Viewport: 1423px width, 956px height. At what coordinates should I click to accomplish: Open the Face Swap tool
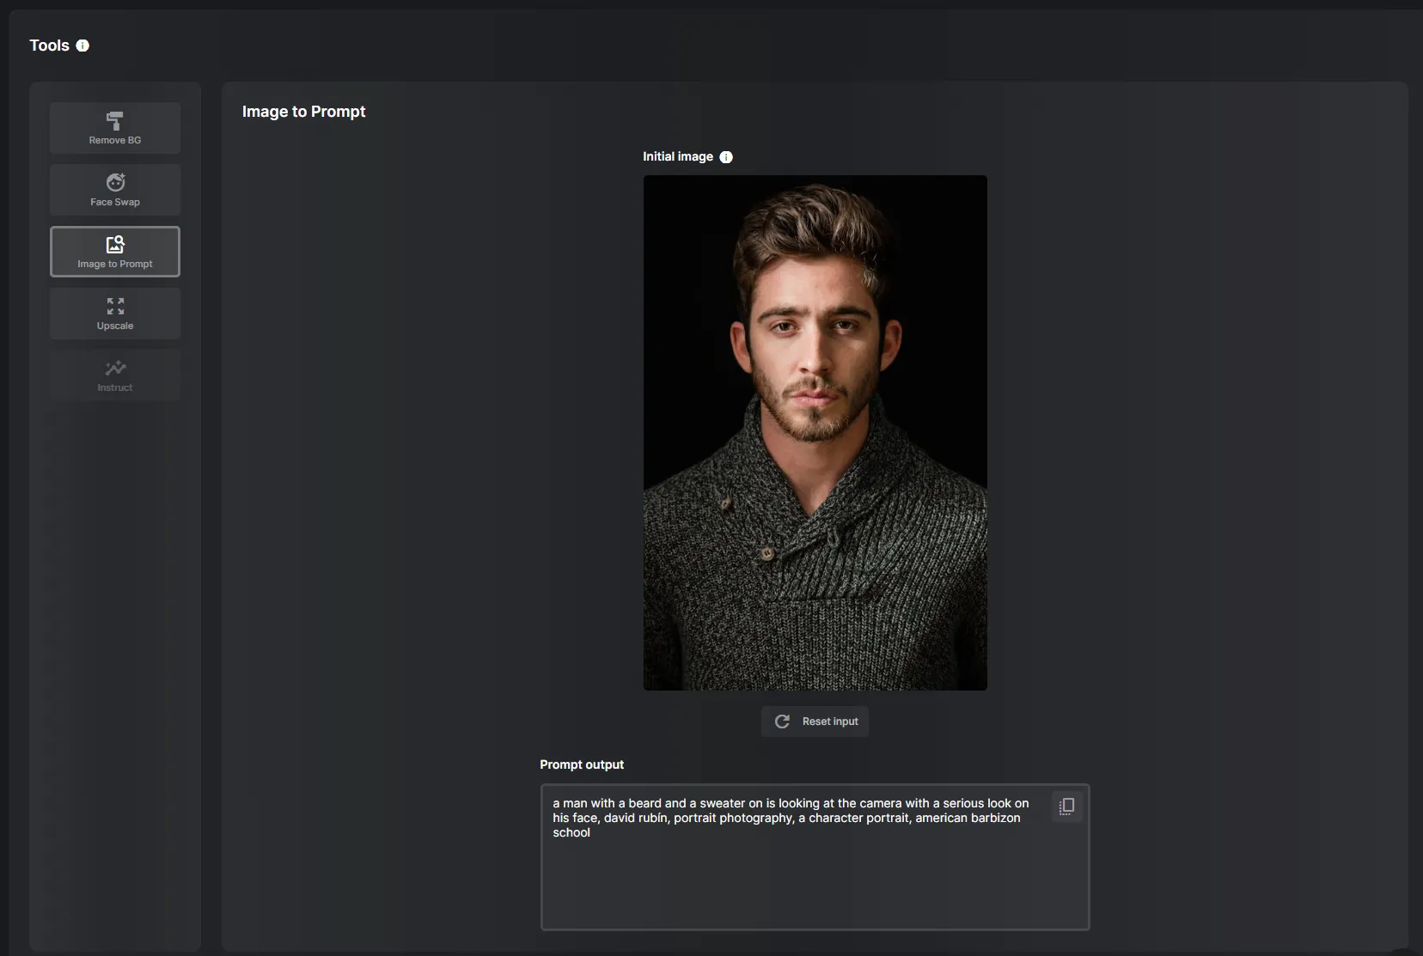point(115,190)
